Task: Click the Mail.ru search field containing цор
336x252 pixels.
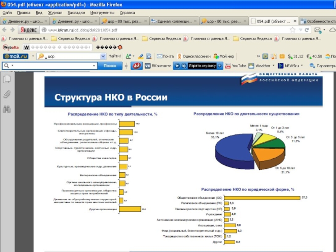Action: 71,56
